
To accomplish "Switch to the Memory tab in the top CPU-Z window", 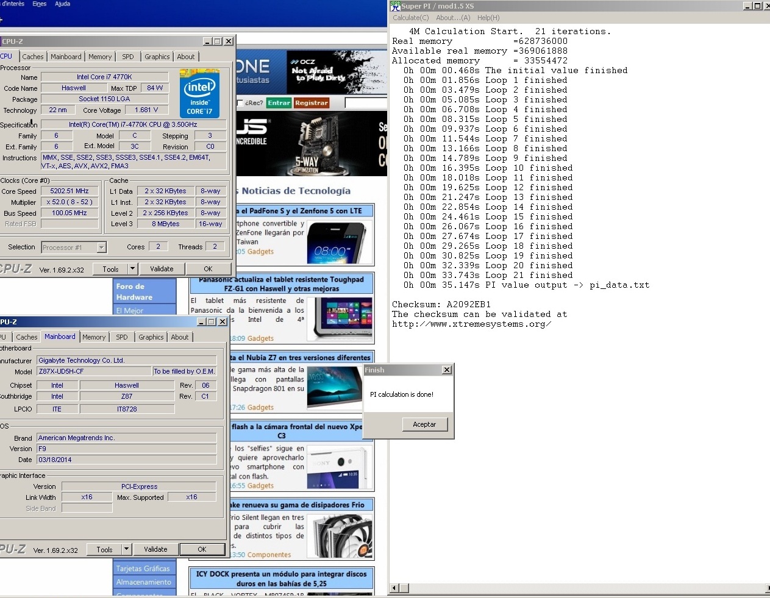I will click(x=100, y=57).
